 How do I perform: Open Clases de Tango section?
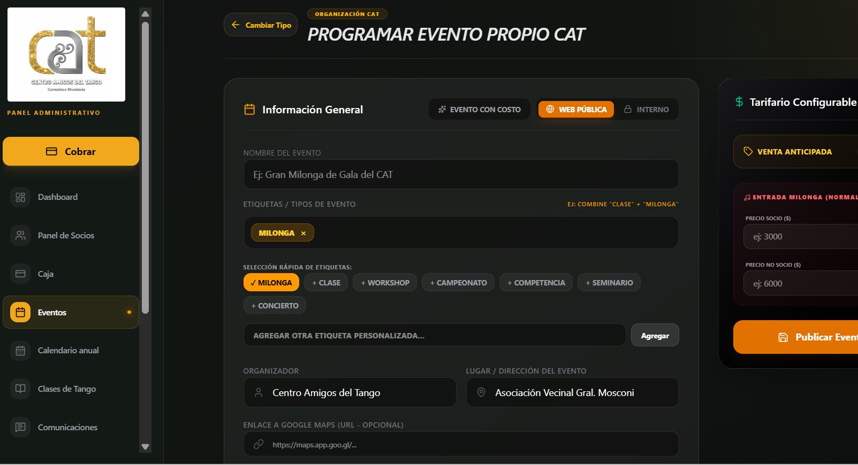pyautogui.click(x=71, y=389)
